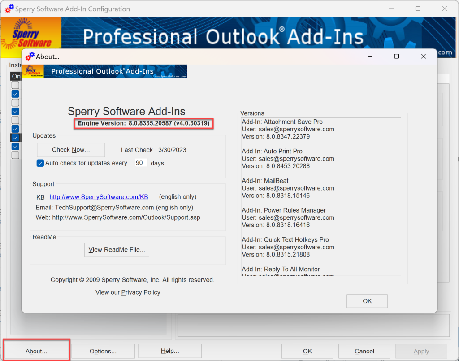Enable the bottom unchecked add-in checkbox
The height and width of the screenshot is (361, 459).
click(15, 155)
